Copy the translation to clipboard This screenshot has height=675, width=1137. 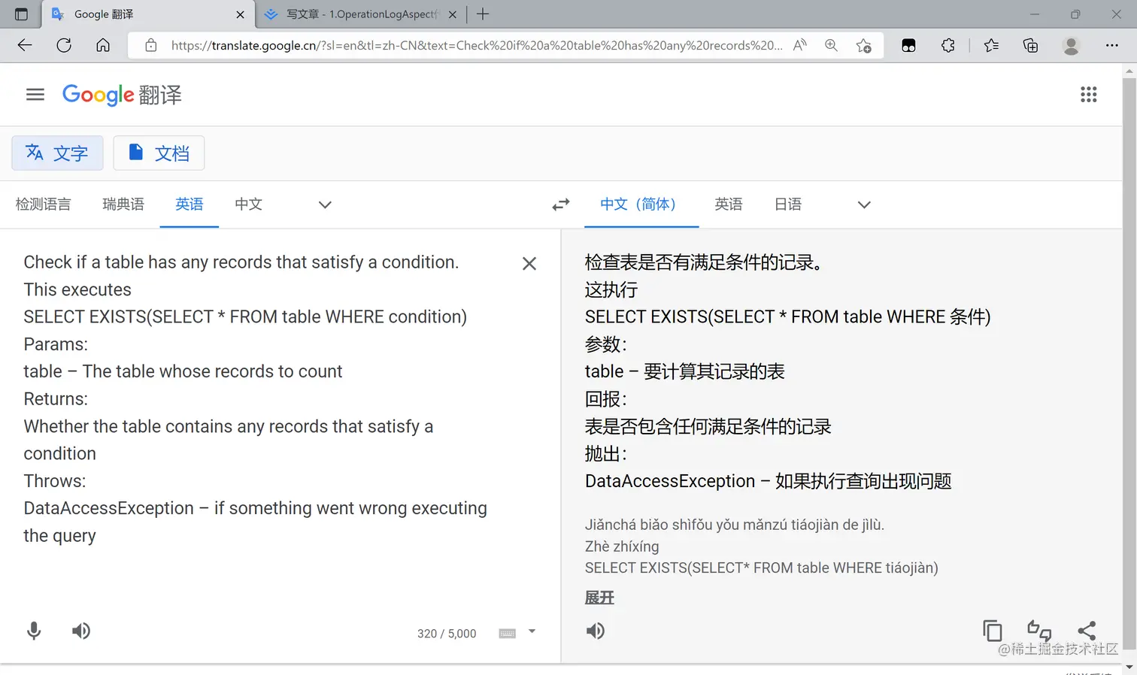pos(993,631)
